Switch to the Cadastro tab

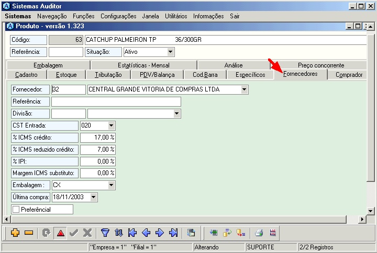[x=27, y=75]
